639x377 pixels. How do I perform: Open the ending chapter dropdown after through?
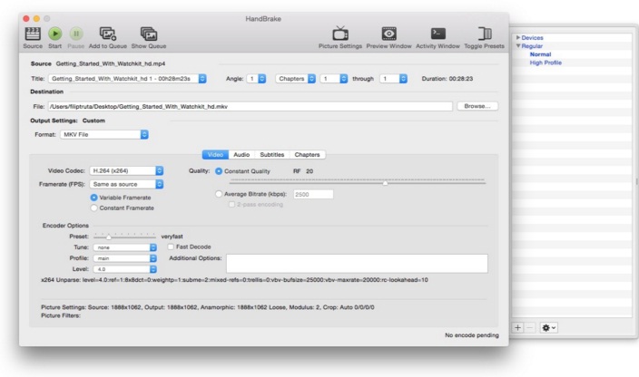[x=393, y=79]
